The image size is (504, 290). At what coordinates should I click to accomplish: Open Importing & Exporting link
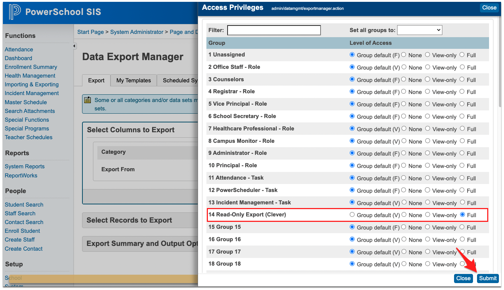[x=32, y=85]
